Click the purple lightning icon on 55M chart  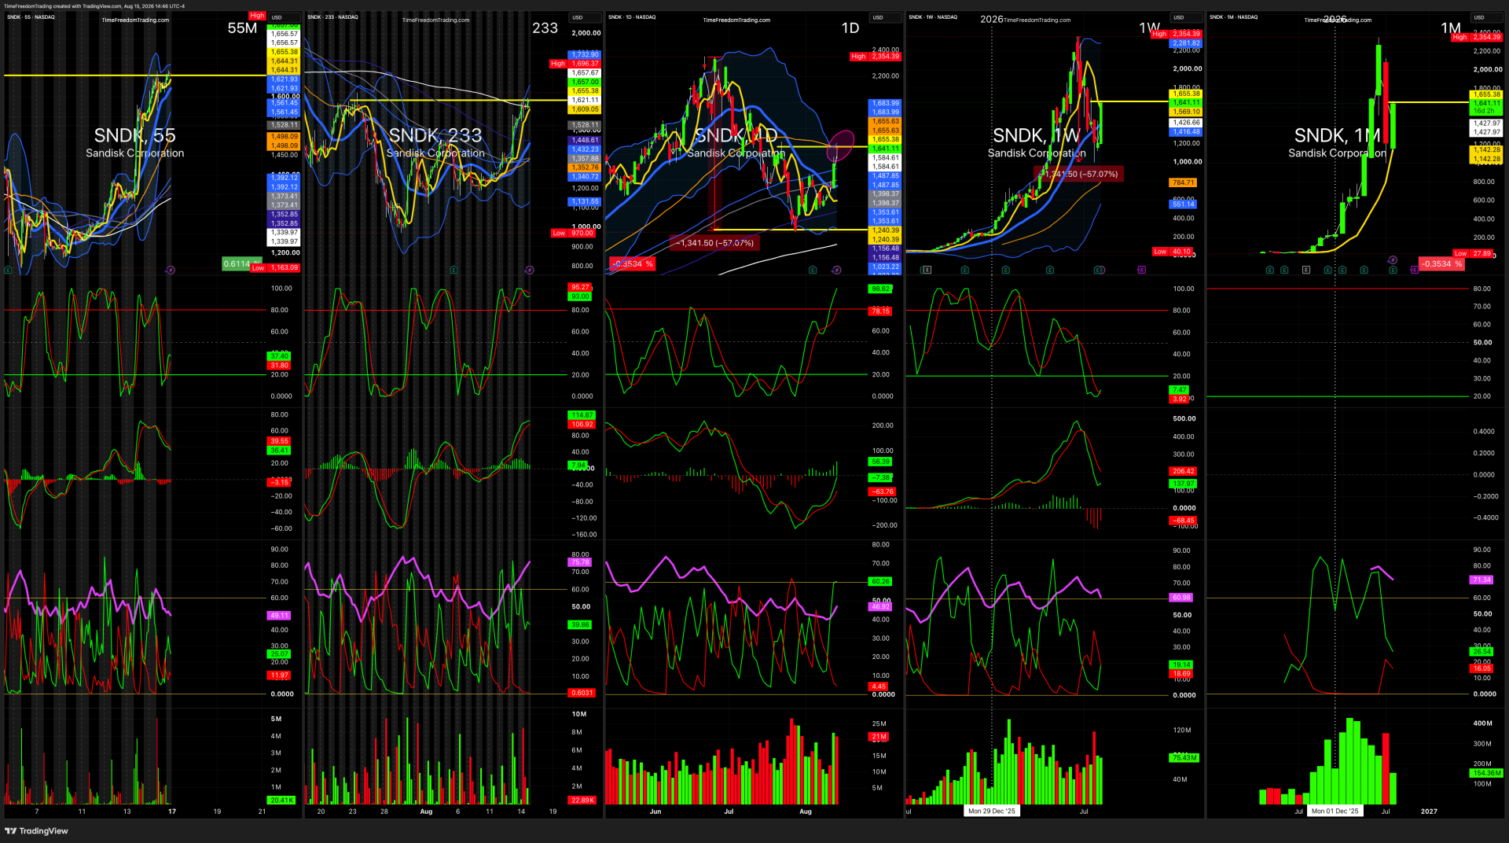tap(171, 270)
